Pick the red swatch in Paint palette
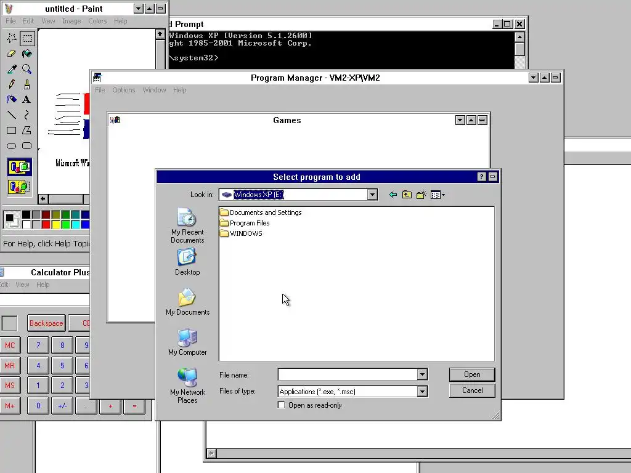The image size is (631, 473). (46, 224)
